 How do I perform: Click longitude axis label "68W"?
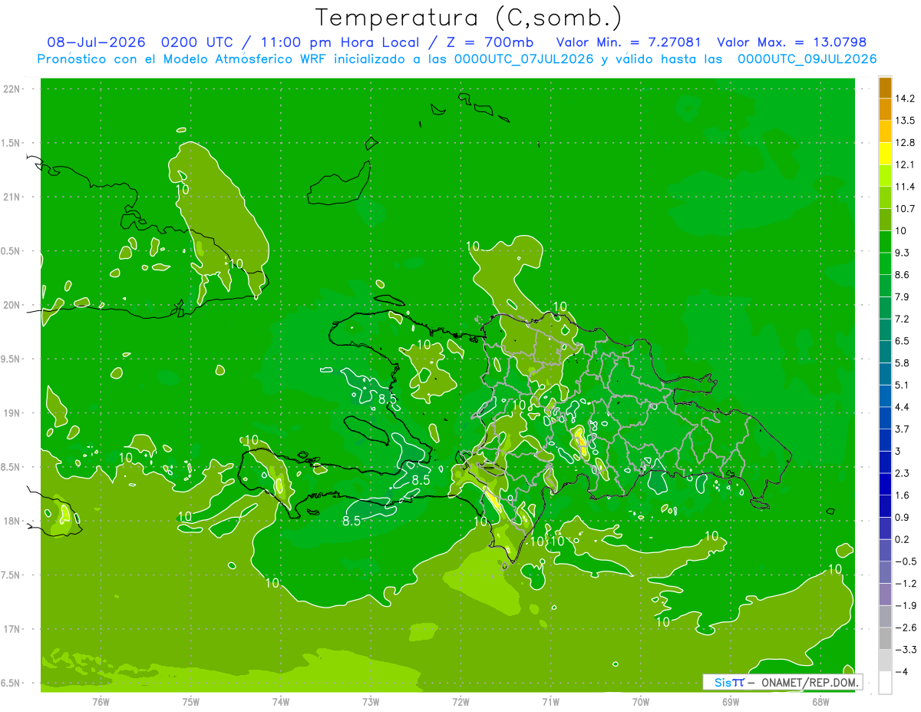coord(820,701)
